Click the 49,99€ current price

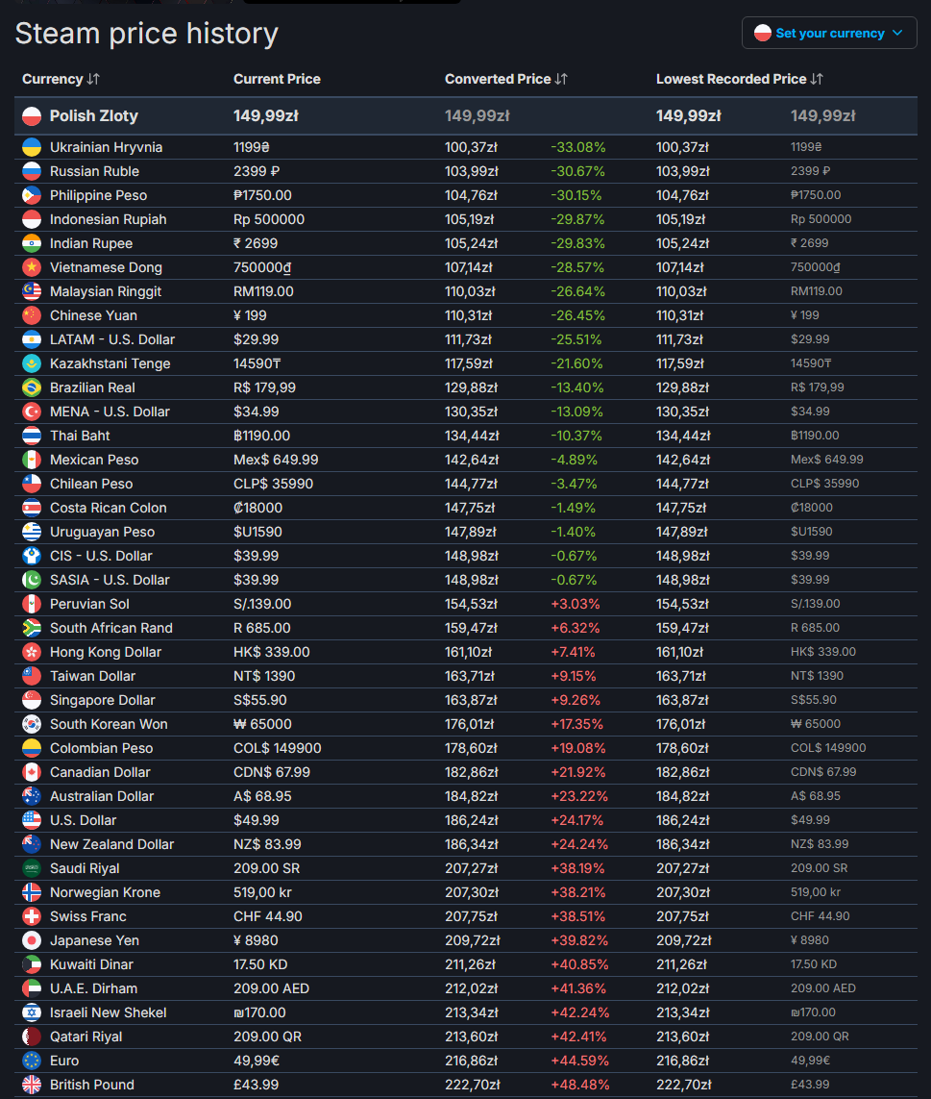click(257, 1061)
